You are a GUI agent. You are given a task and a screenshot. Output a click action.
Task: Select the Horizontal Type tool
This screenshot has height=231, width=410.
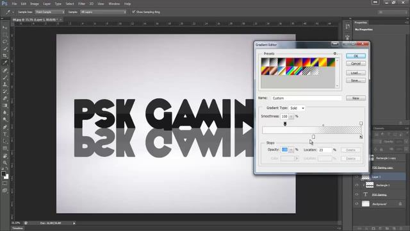coord(4,134)
